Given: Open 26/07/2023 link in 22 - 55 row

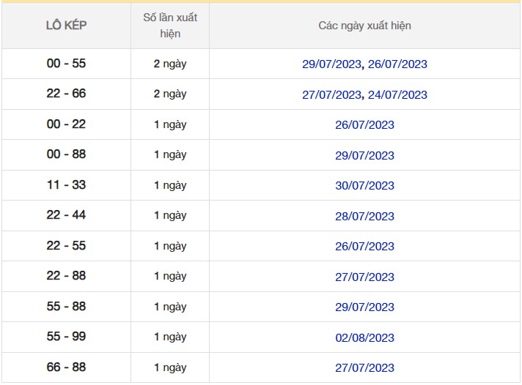Looking at the screenshot, I should pos(364,247).
